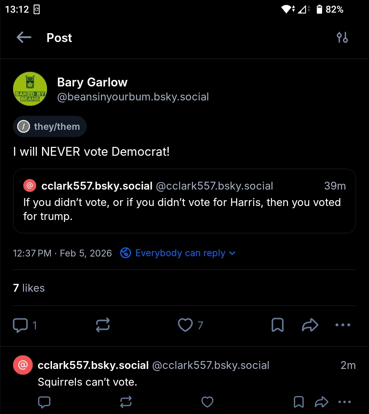The width and height of the screenshot is (369, 414).
Task: Repost Bary Garlow's post
Action: point(103,325)
